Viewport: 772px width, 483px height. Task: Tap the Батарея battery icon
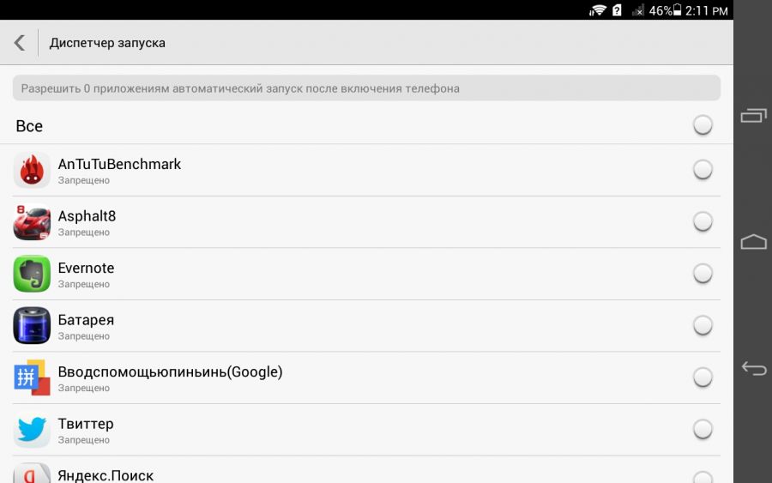(x=33, y=326)
